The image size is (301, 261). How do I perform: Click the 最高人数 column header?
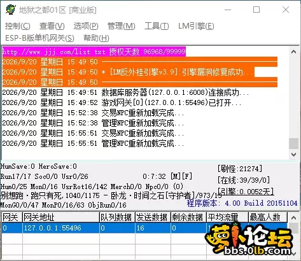click(268, 217)
